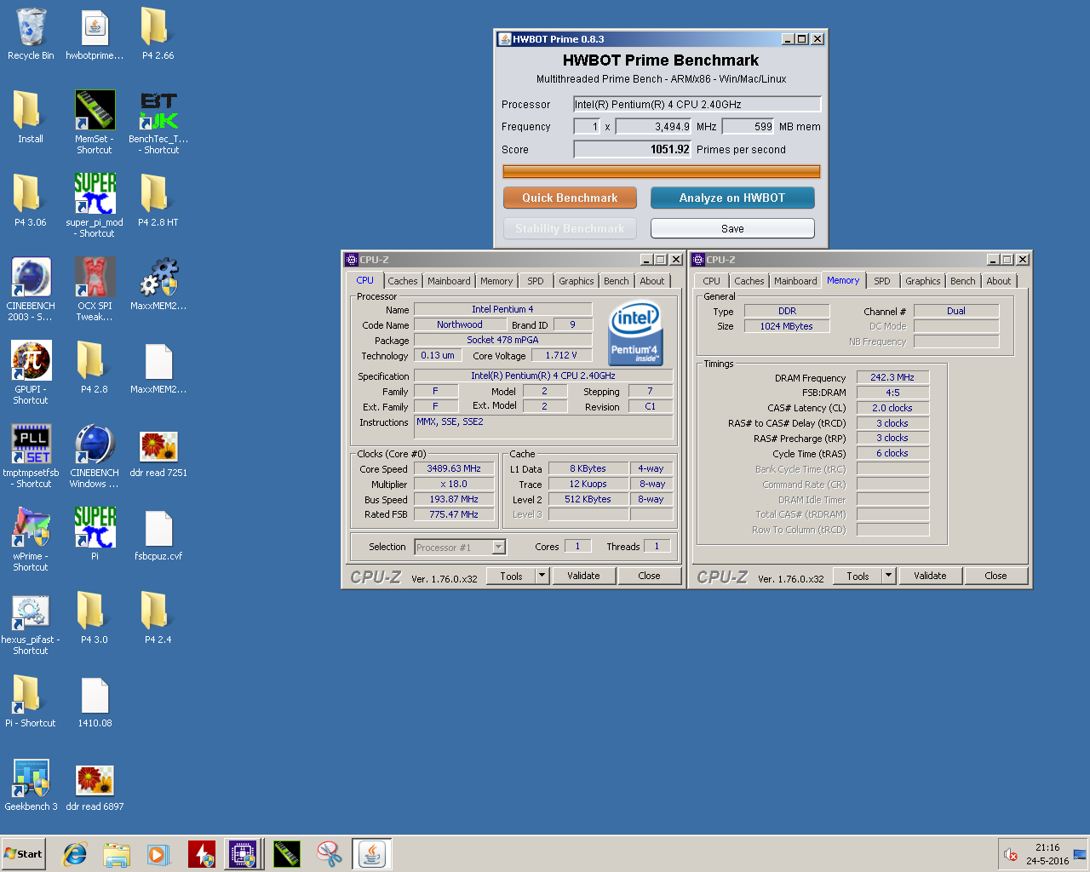1090x872 pixels.
Task: Click Validate in left CPU-Z window
Action: click(x=583, y=576)
